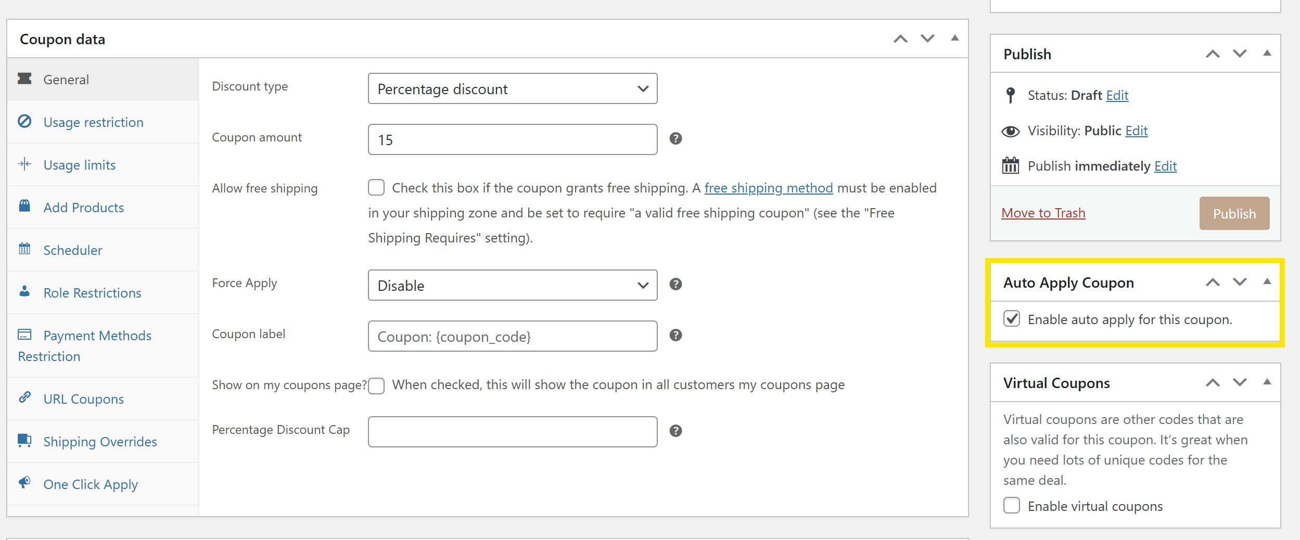The width and height of the screenshot is (1300, 540).
Task: Edit the Public visibility
Action: point(1136,131)
